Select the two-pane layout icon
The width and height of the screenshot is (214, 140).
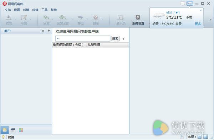click(199, 137)
